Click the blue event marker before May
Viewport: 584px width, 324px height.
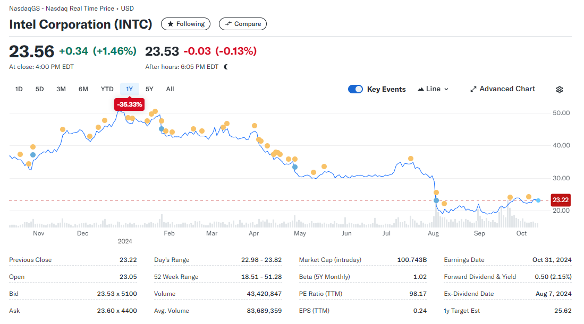tap(295, 167)
